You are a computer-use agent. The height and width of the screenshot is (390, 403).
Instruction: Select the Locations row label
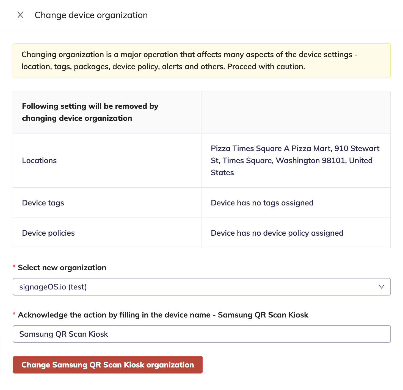pos(39,160)
